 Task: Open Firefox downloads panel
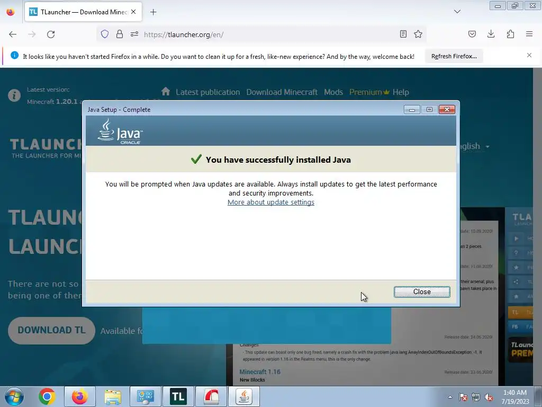pos(491,34)
